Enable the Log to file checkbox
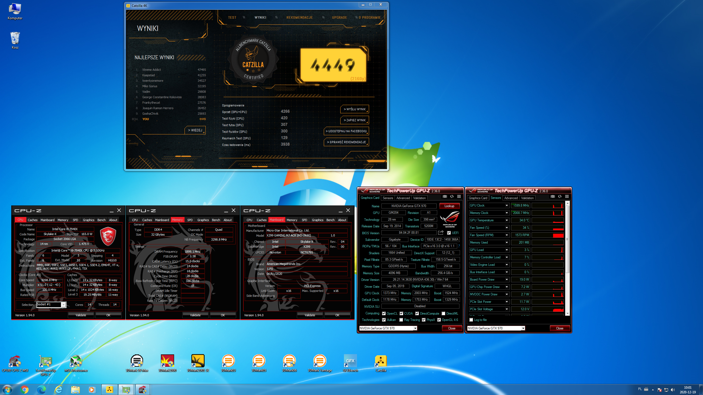Screen dimensions: 703x395 coord(471,320)
